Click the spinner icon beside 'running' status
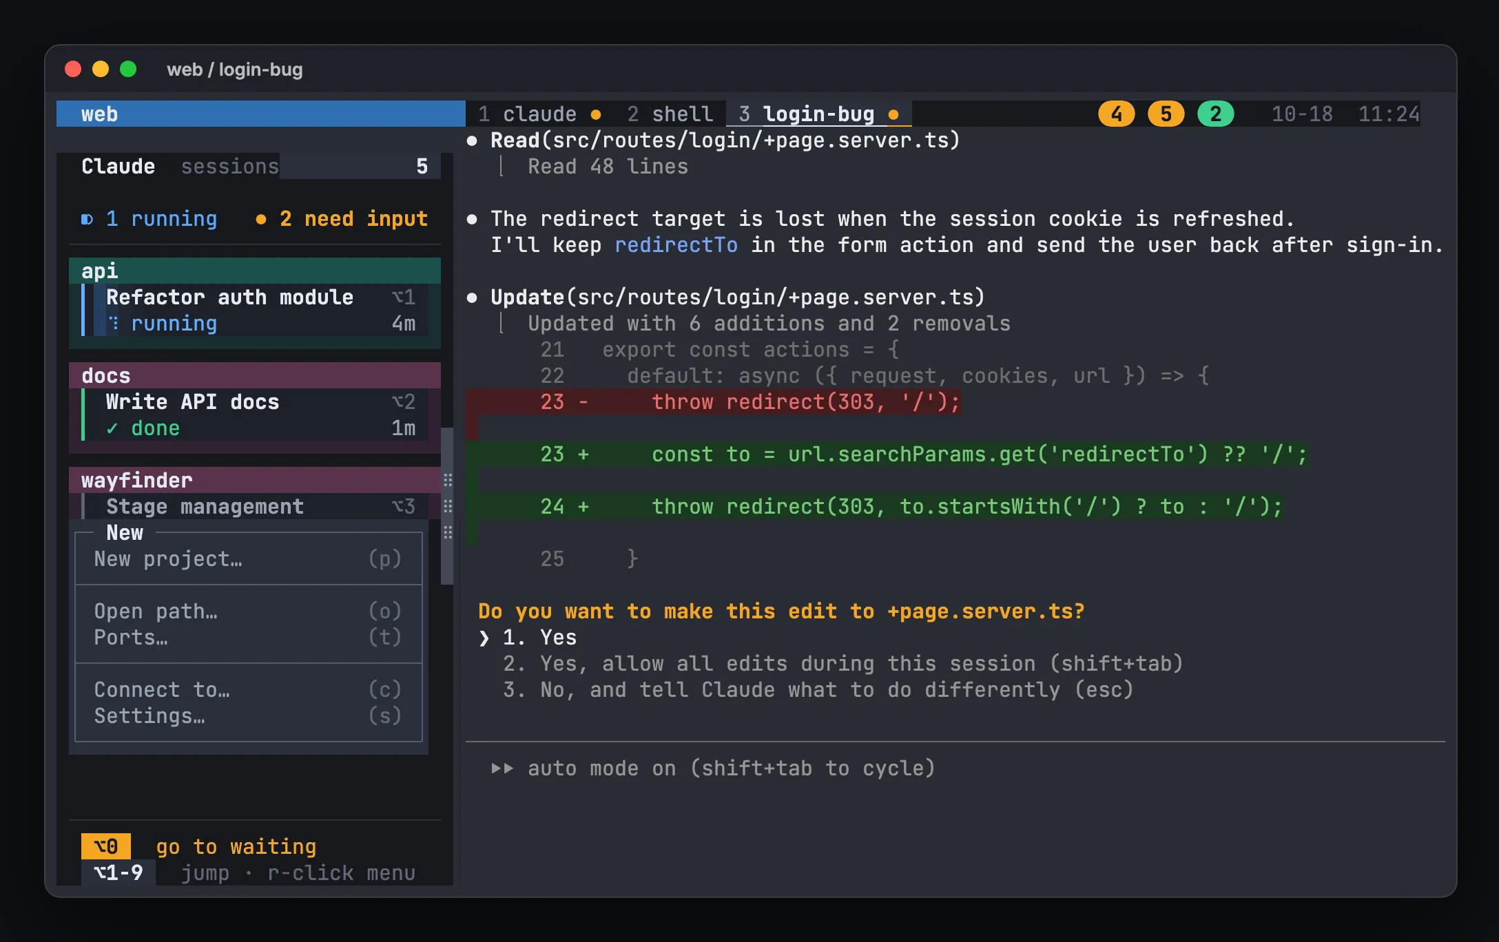This screenshot has width=1499, height=942. pos(114,324)
